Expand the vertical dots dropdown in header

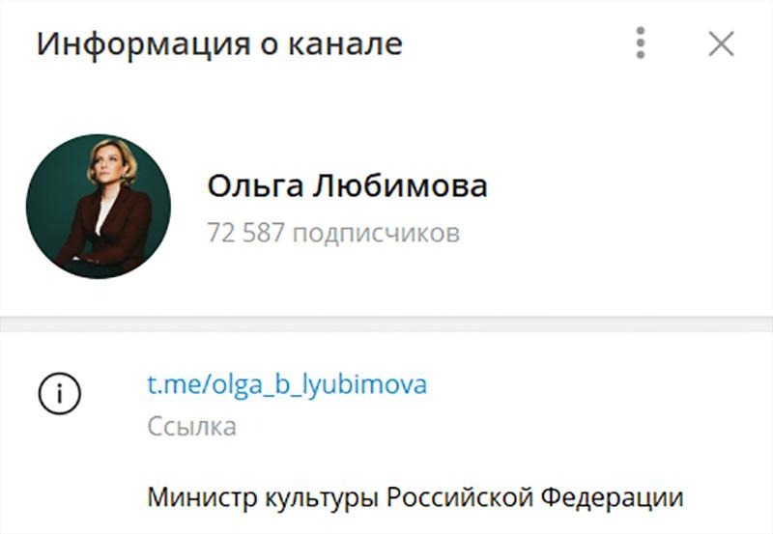(x=641, y=43)
